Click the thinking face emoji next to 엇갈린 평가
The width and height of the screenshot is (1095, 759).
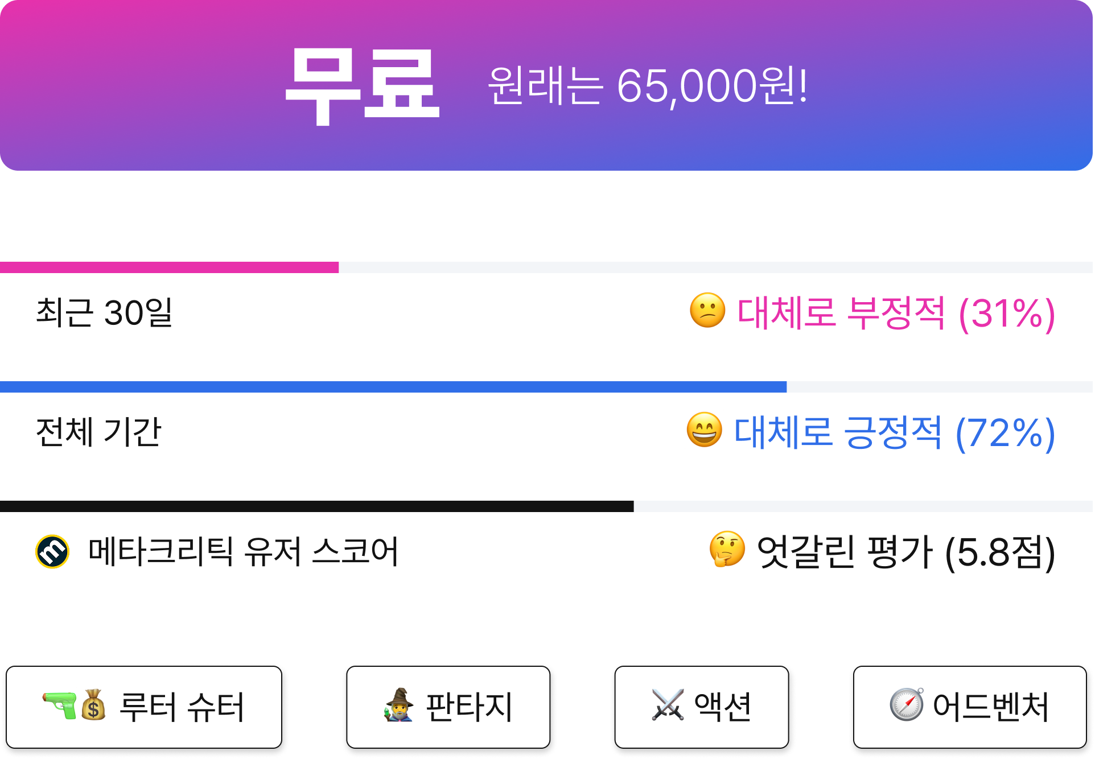coord(727,550)
